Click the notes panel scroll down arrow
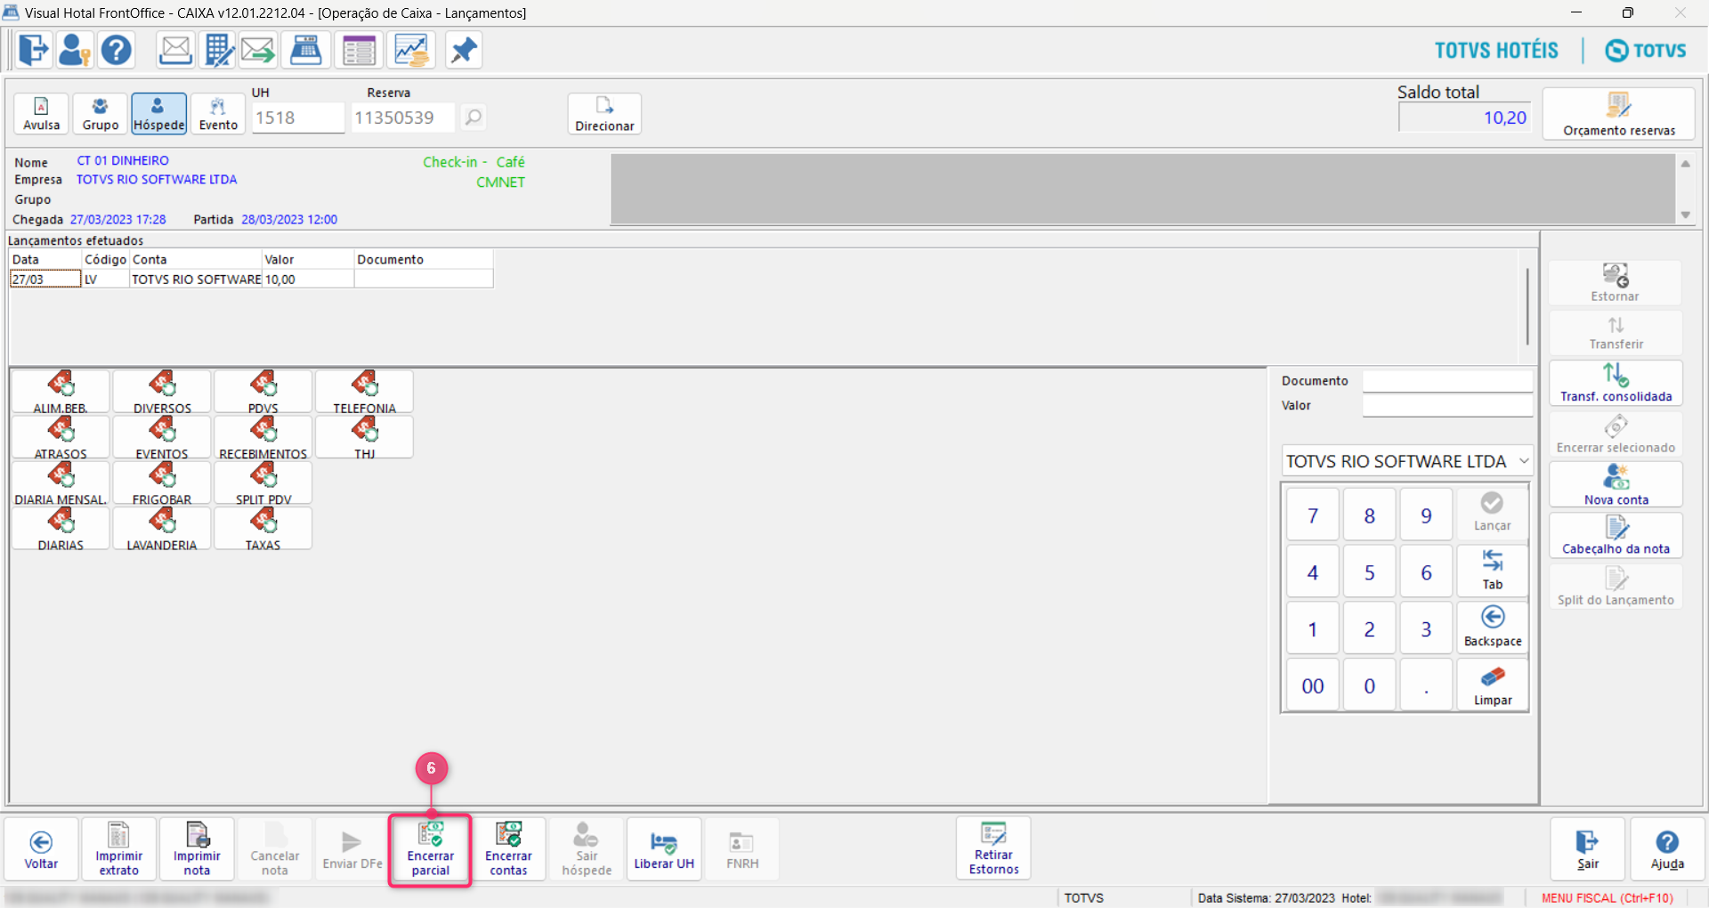 click(1685, 215)
